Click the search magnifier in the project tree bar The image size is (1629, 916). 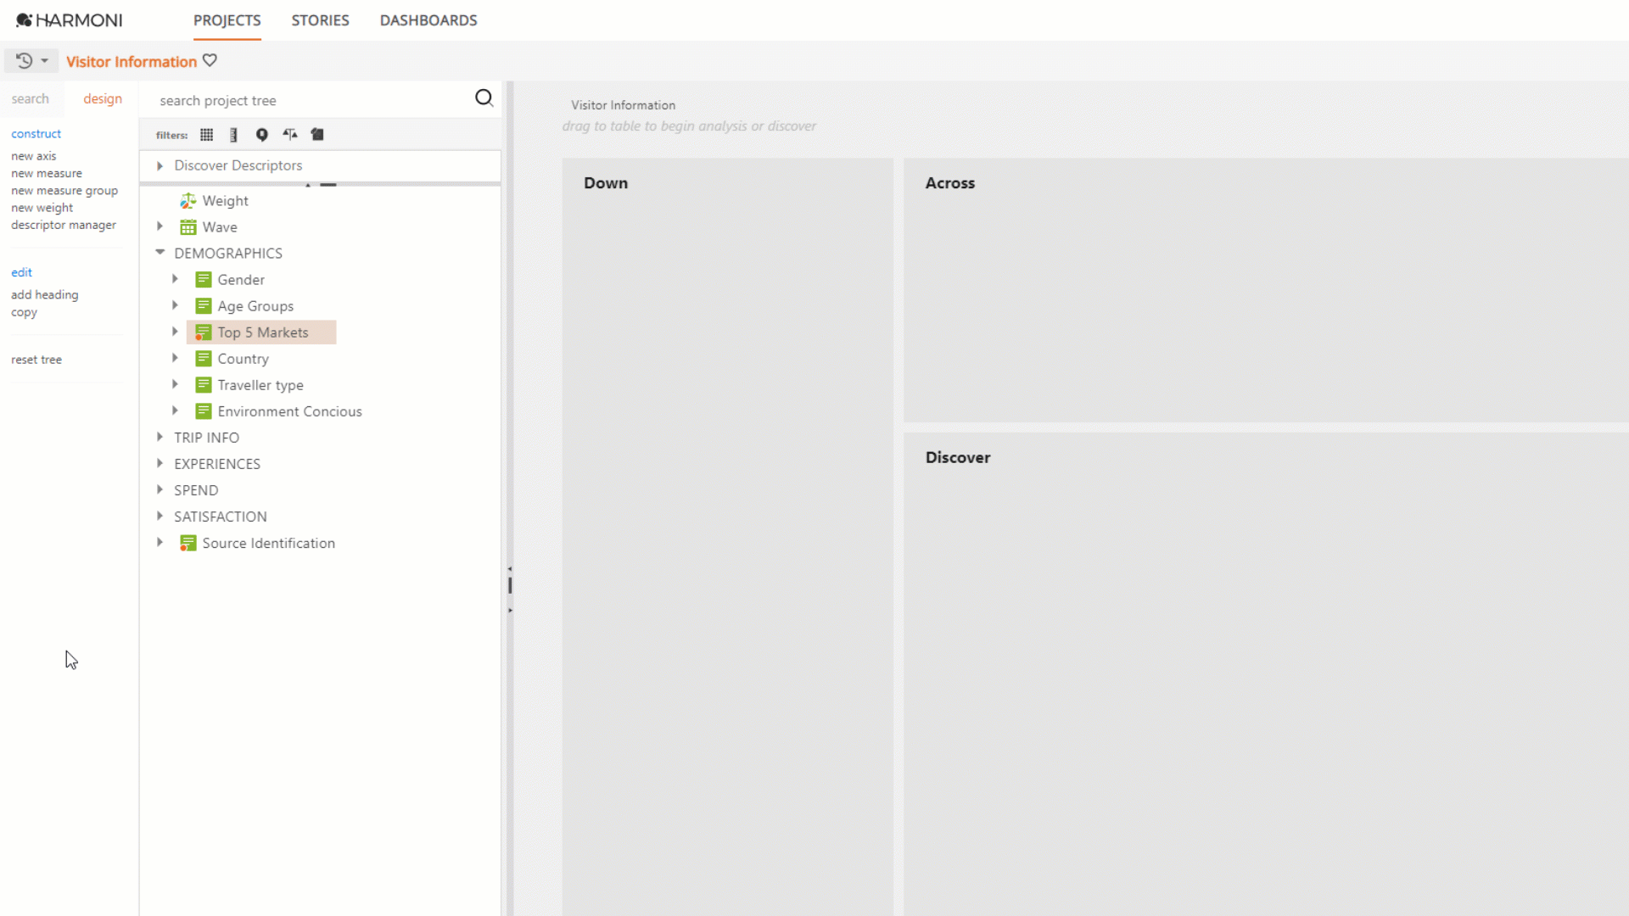click(x=484, y=98)
